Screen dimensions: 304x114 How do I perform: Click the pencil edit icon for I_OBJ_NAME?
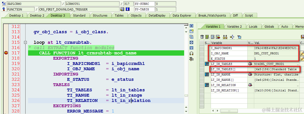[x=302, y=53]
